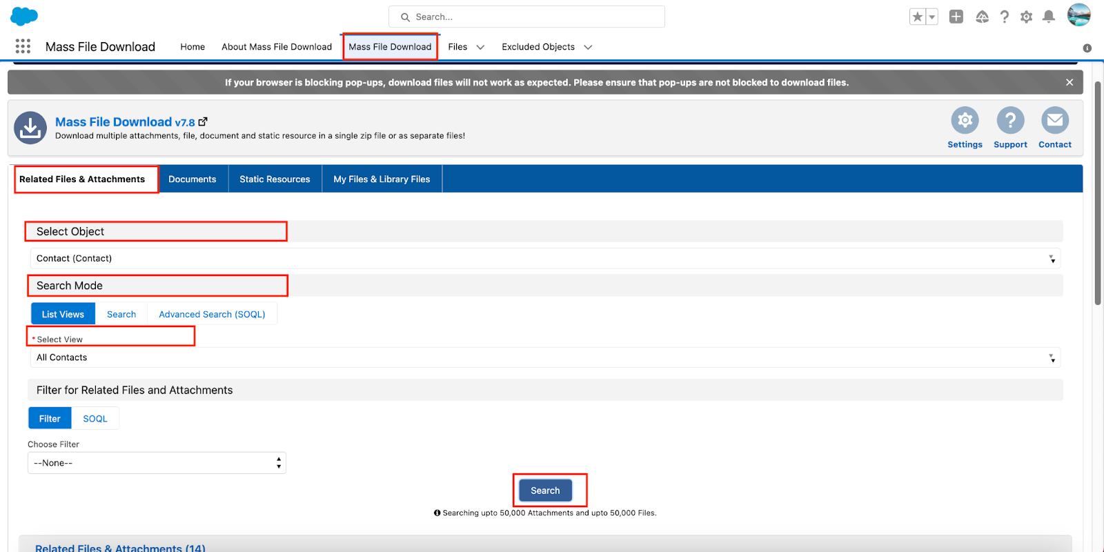Choose the Filter option button

coord(50,418)
